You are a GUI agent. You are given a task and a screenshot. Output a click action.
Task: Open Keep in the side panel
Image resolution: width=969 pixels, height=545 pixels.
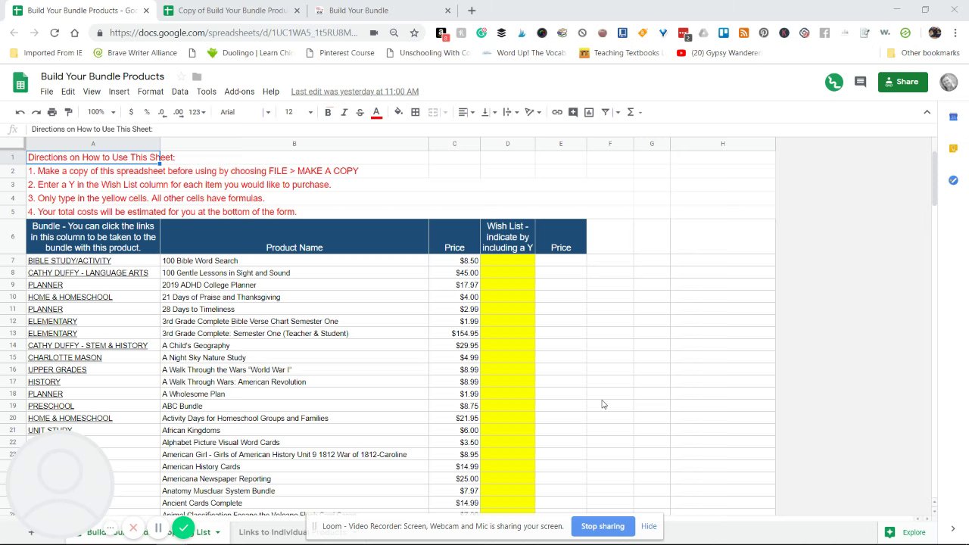953,148
